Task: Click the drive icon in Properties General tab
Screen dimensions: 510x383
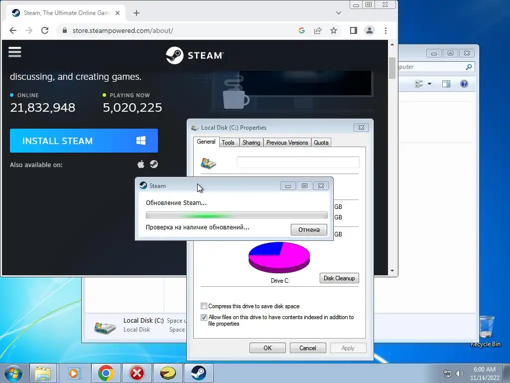Action: (x=209, y=163)
